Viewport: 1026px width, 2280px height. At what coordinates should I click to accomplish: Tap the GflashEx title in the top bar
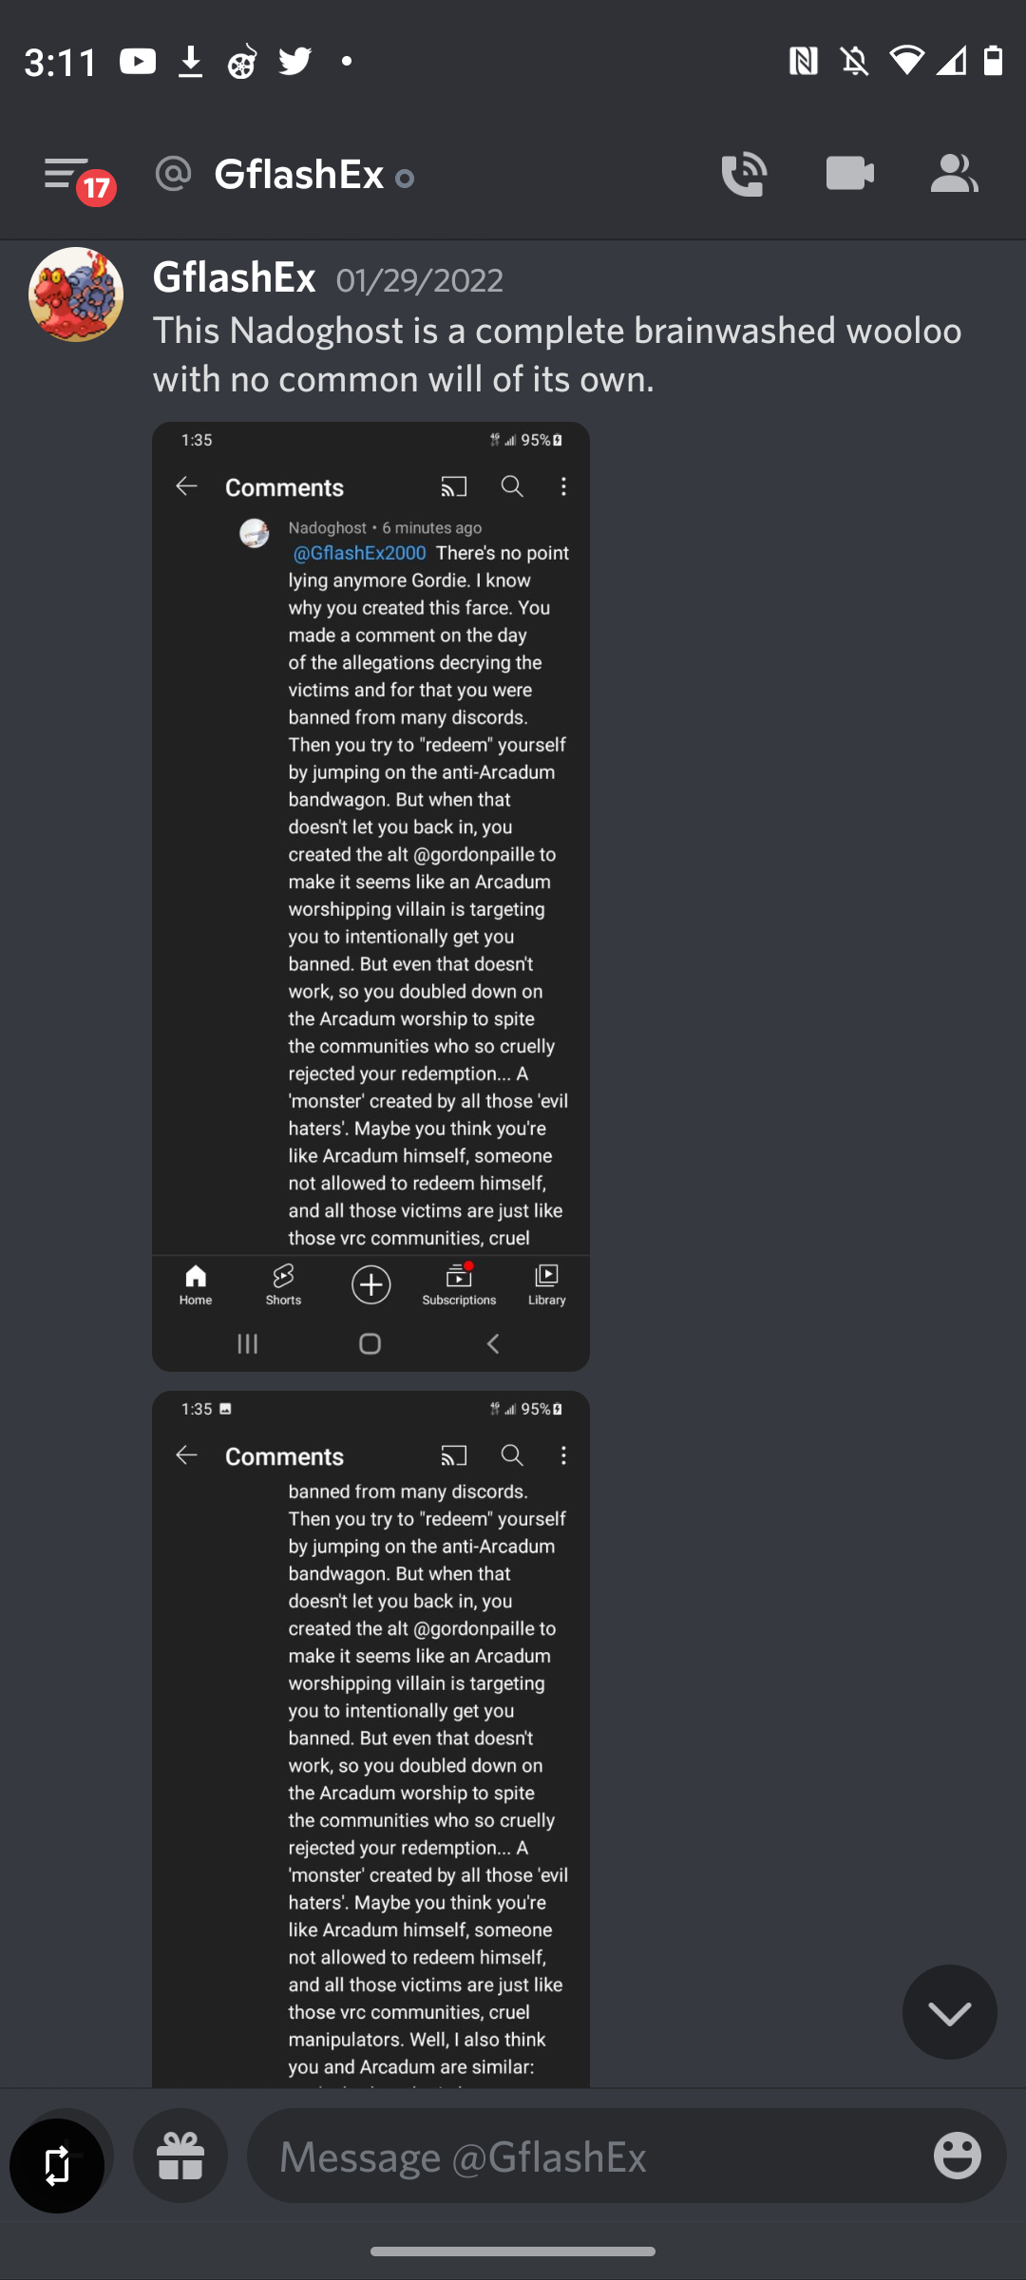[299, 175]
